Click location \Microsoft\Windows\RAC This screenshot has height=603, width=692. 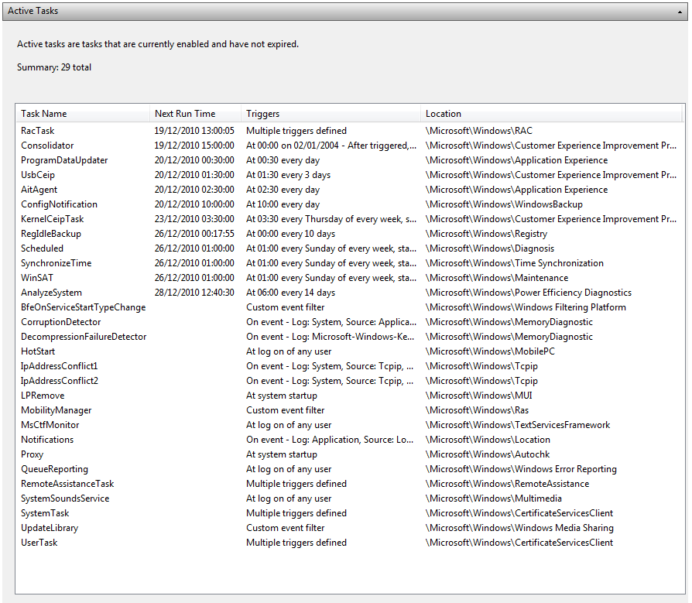pos(479,131)
